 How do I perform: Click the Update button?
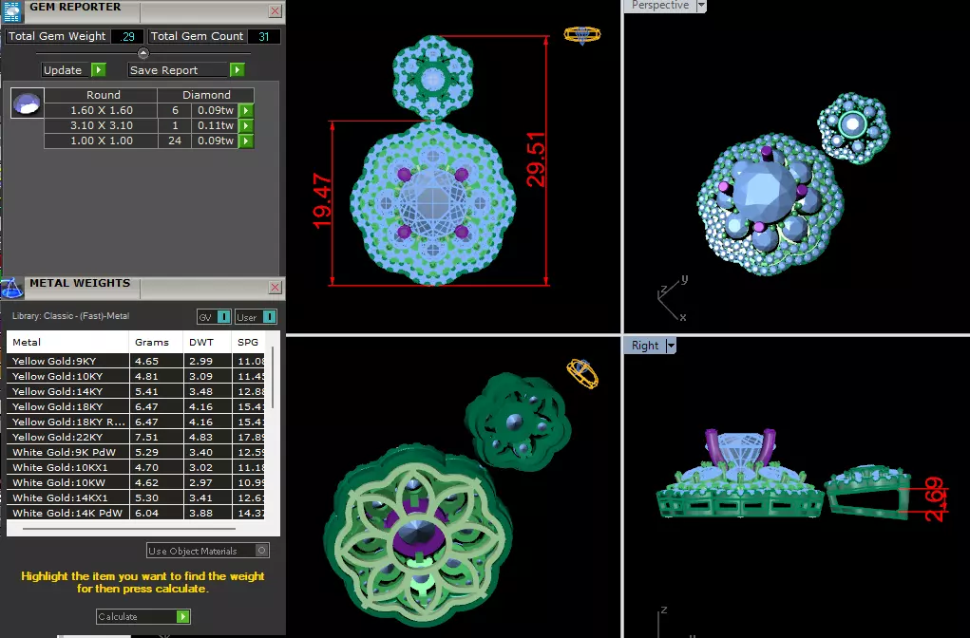67,70
